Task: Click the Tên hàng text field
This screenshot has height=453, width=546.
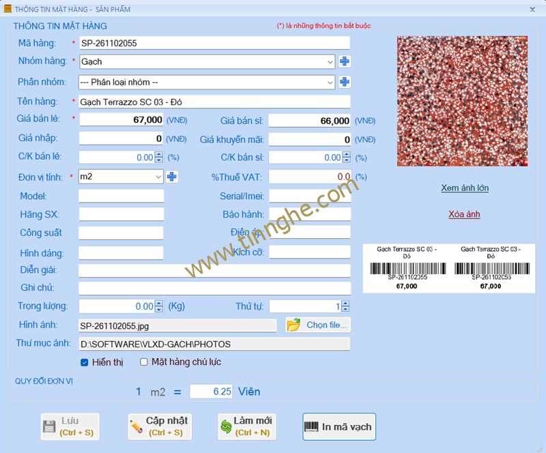Action: pyautogui.click(x=214, y=102)
